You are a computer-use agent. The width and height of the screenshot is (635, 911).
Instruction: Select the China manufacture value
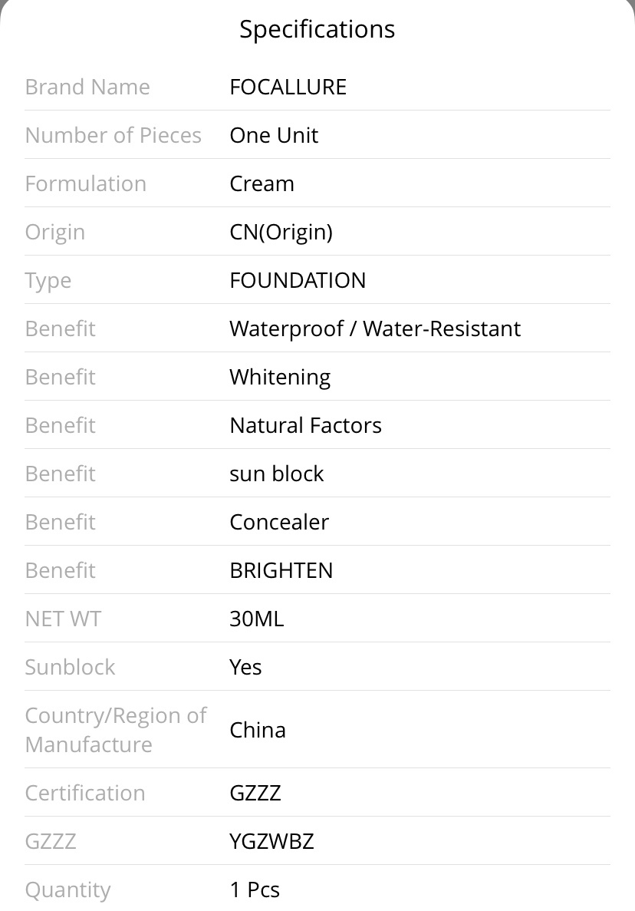click(x=258, y=730)
